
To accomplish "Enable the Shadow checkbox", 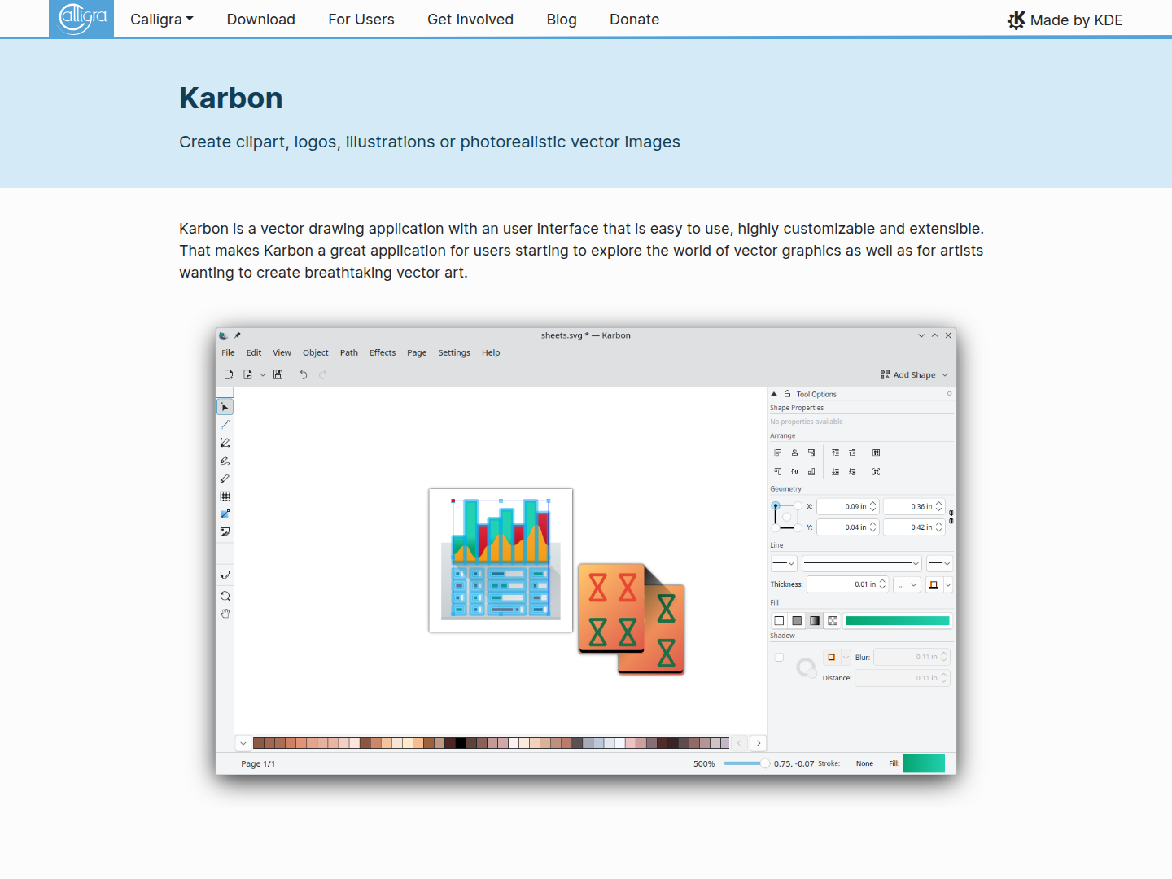I will click(x=779, y=658).
